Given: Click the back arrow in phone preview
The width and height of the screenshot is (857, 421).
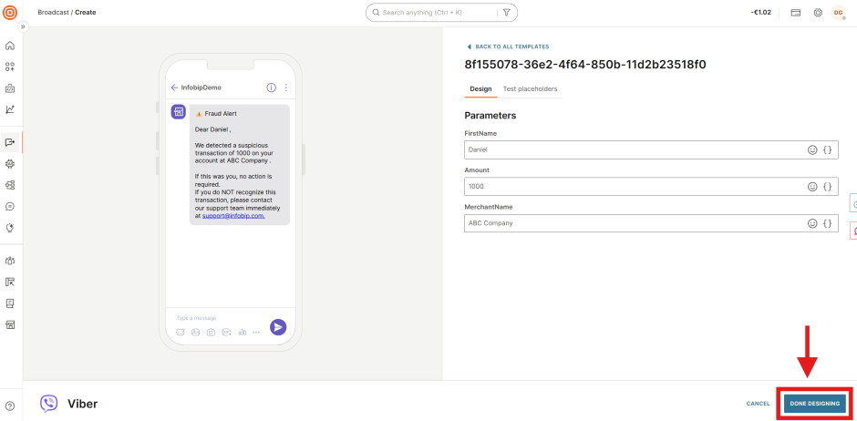Looking at the screenshot, I should click(174, 87).
